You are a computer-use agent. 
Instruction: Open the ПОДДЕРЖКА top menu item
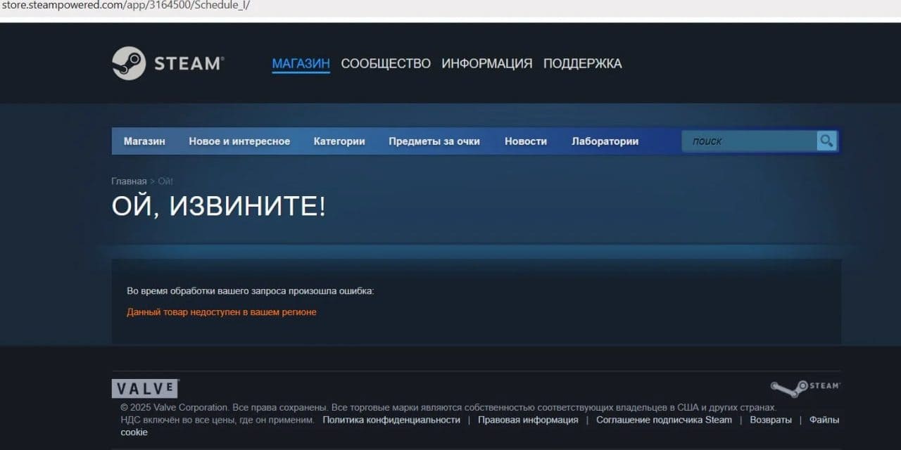583,63
